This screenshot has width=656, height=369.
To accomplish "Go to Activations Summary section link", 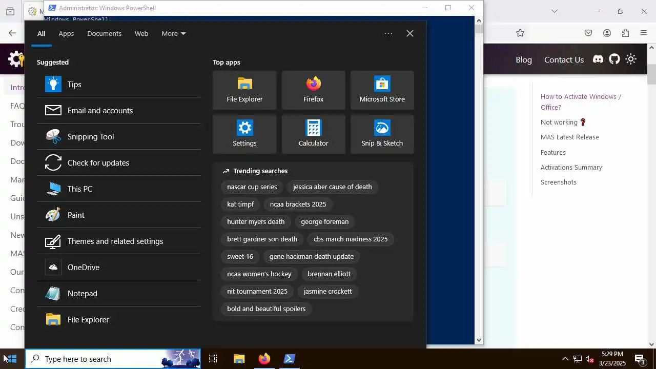I will 571,167.
